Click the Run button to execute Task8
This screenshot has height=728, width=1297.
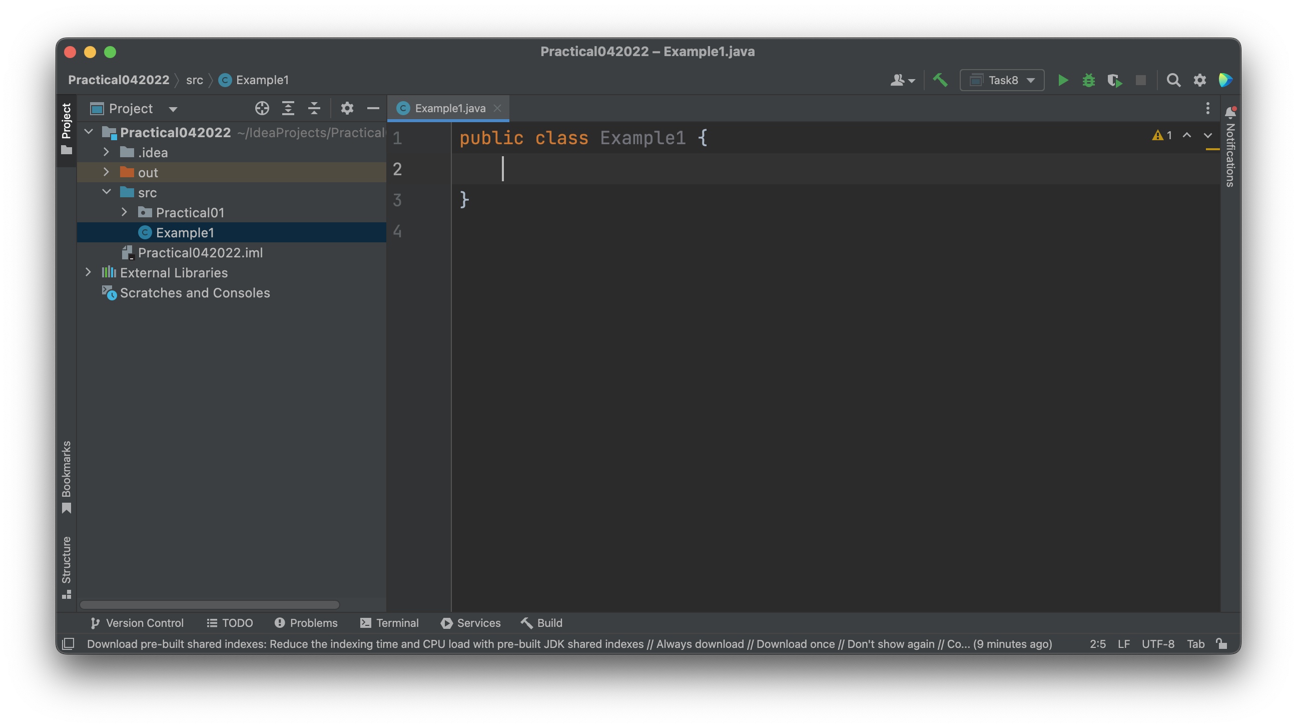tap(1062, 79)
